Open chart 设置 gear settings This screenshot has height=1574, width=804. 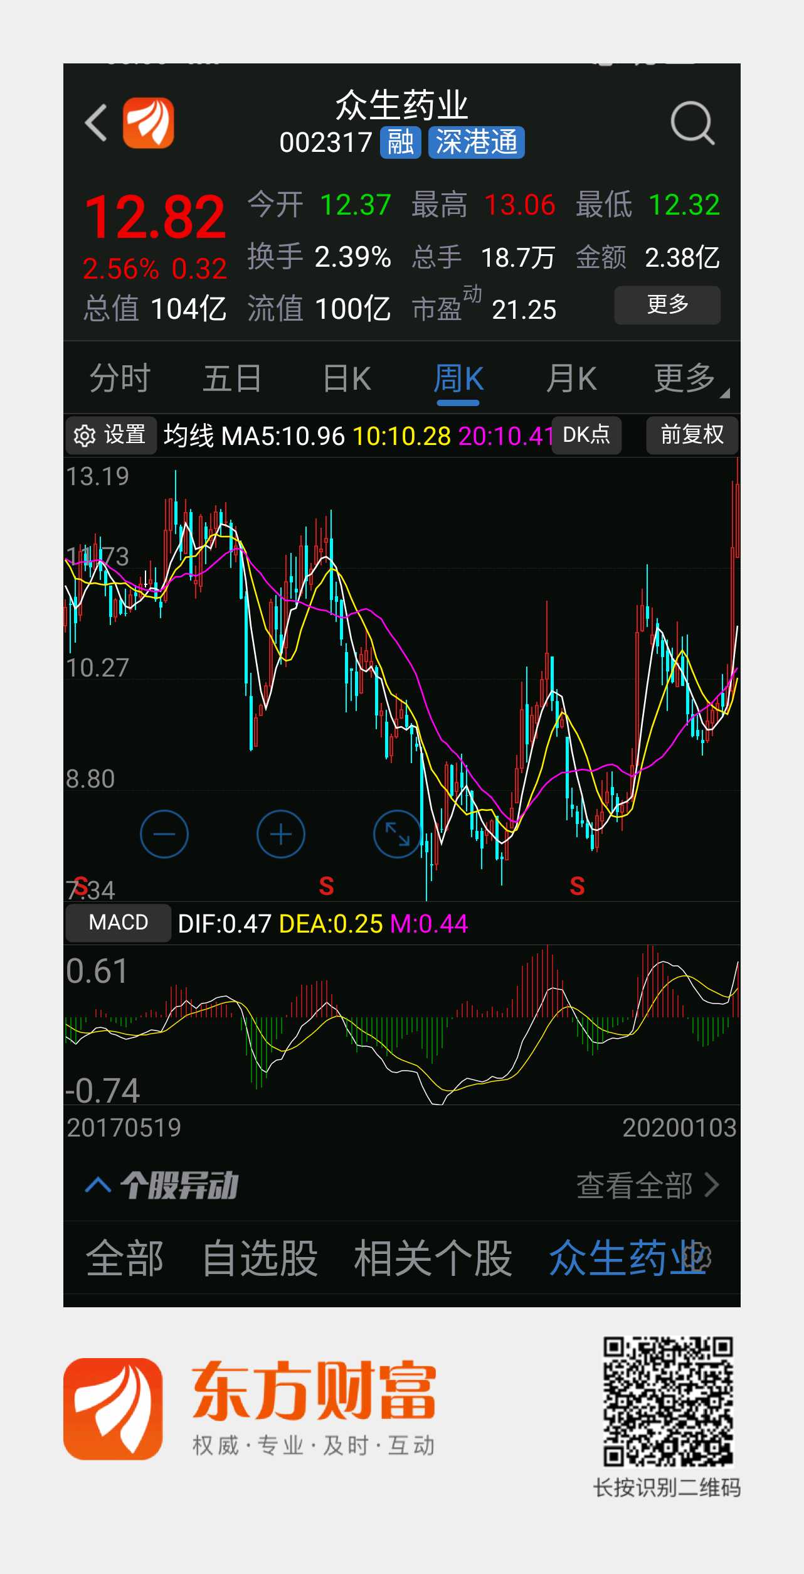click(111, 435)
